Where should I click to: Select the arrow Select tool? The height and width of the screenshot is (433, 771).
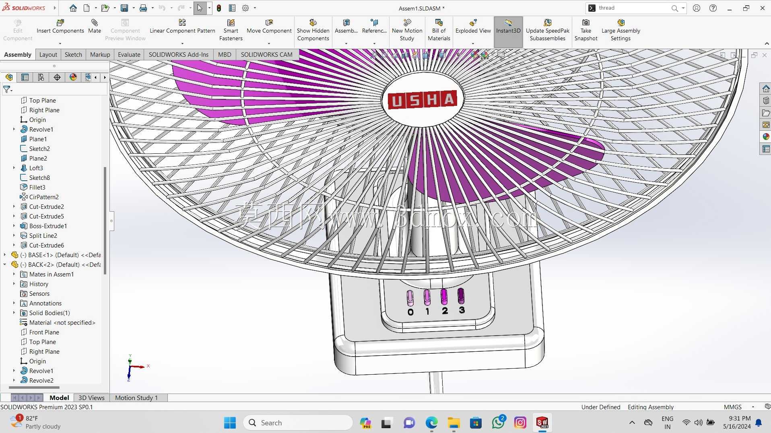click(200, 8)
